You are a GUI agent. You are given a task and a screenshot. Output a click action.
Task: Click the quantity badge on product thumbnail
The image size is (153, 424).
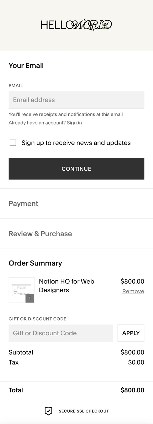click(30, 298)
